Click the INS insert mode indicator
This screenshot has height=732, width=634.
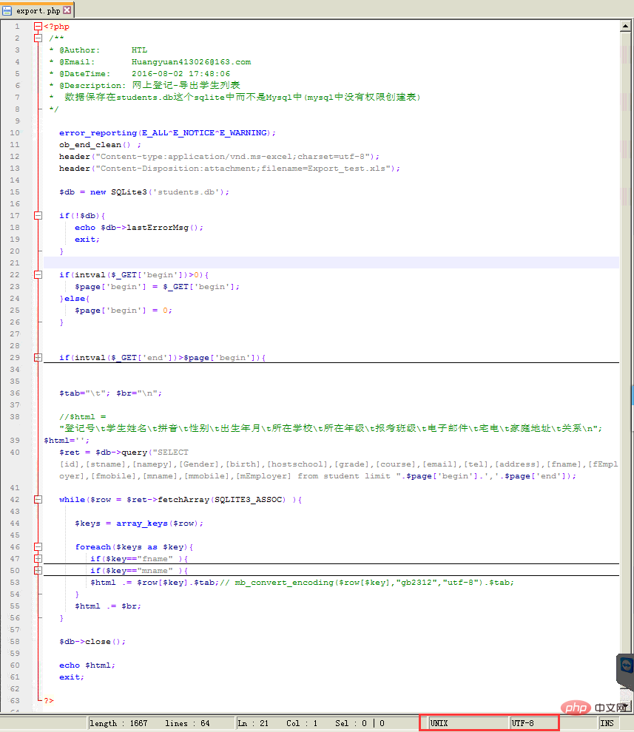(607, 723)
